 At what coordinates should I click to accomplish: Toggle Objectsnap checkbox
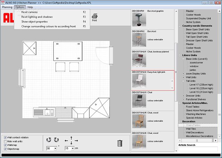click(x=5, y=149)
